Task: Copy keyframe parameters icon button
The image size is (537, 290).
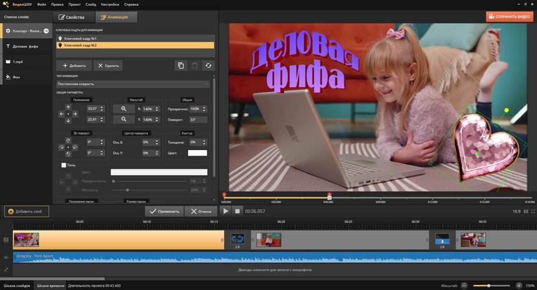Action: point(181,66)
